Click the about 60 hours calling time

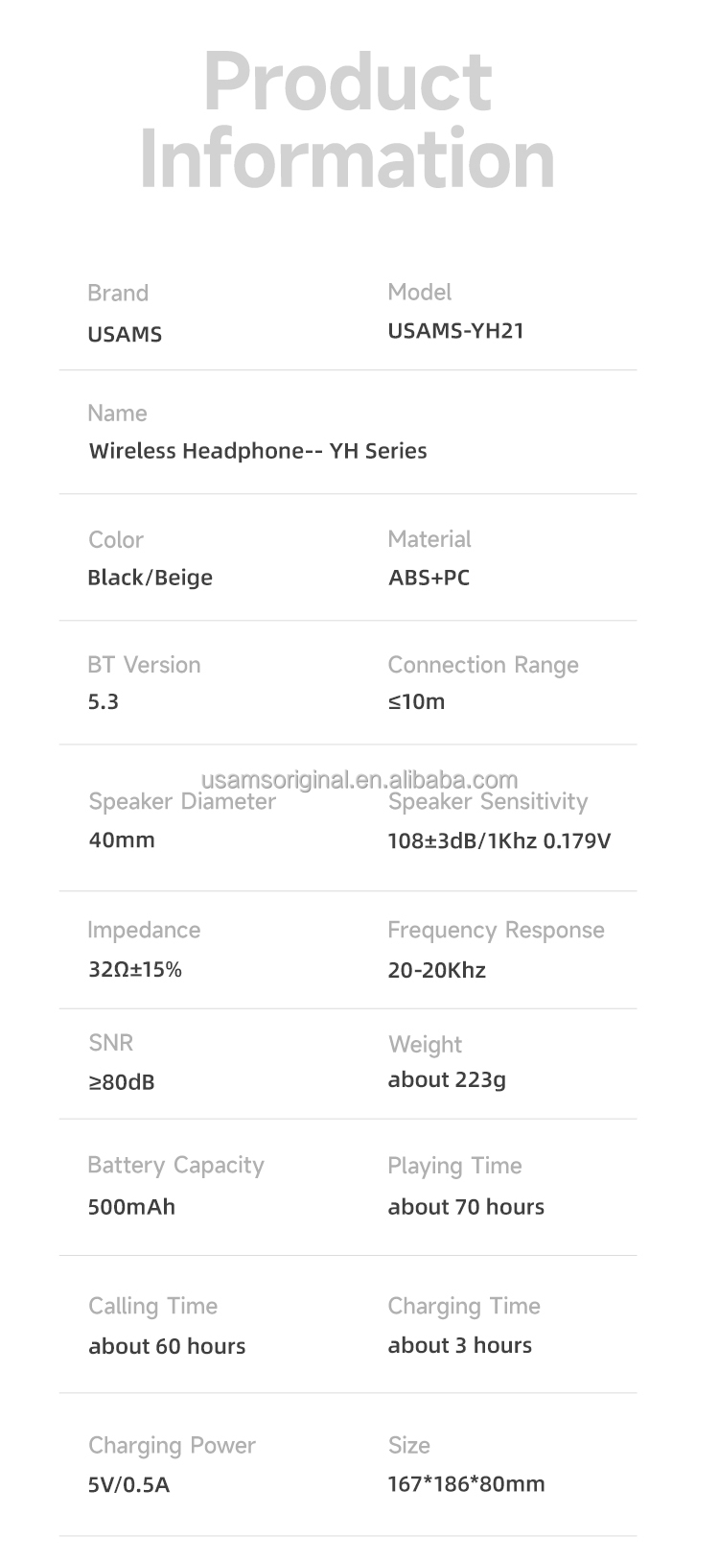tap(167, 1346)
